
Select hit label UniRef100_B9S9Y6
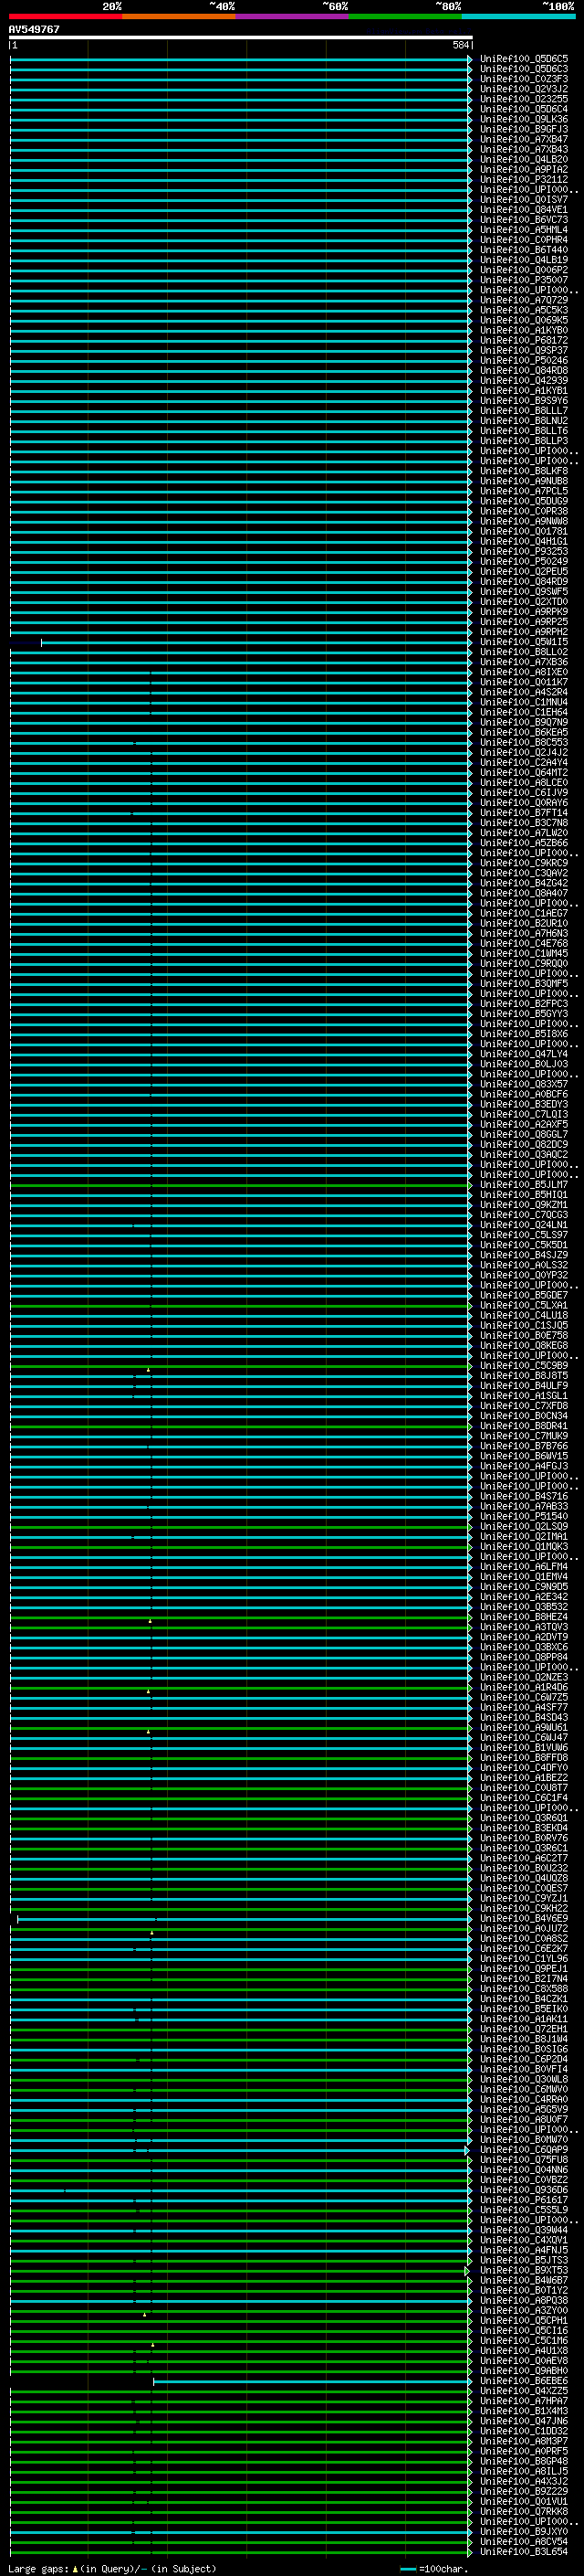point(524,401)
